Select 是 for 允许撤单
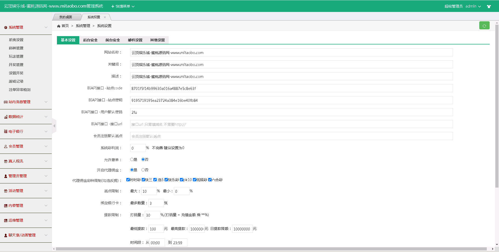Viewport: 499px width, 252px height. (x=132, y=160)
